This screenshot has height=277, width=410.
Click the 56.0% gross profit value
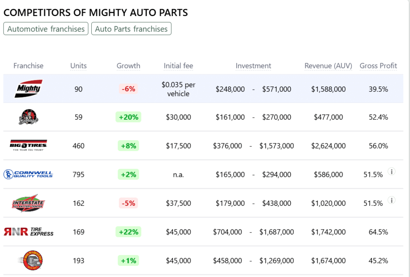click(x=378, y=146)
